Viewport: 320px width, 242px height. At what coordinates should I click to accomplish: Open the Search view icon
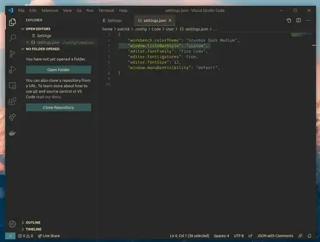click(12, 38)
